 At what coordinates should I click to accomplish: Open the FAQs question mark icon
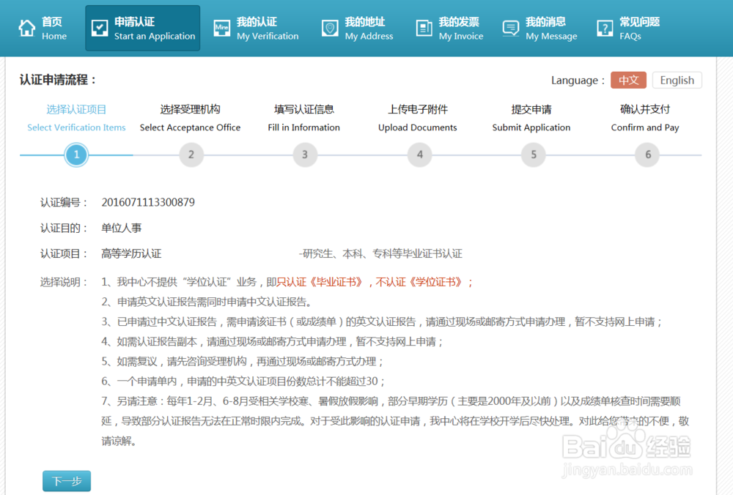click(x=604, y=27)
